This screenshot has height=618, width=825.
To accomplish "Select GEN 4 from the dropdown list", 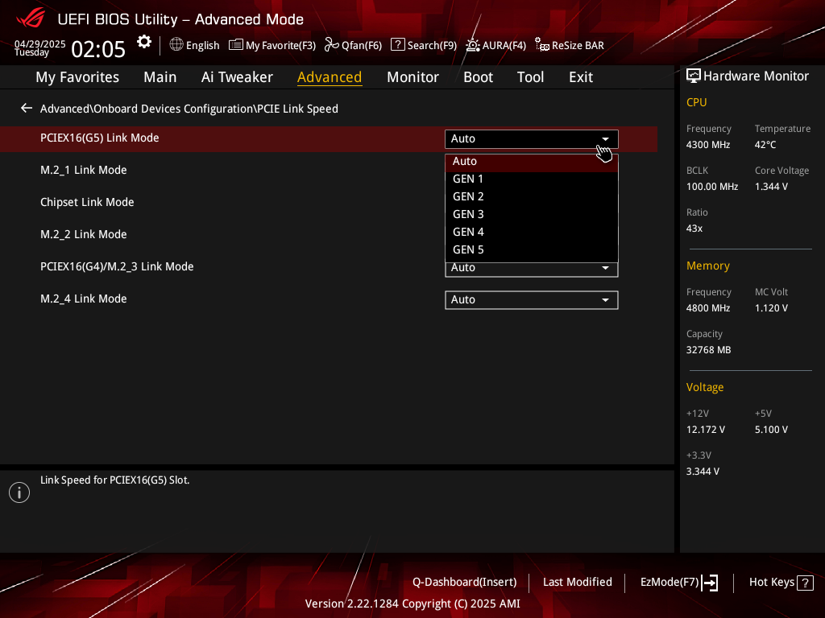I will coord(532,233).
